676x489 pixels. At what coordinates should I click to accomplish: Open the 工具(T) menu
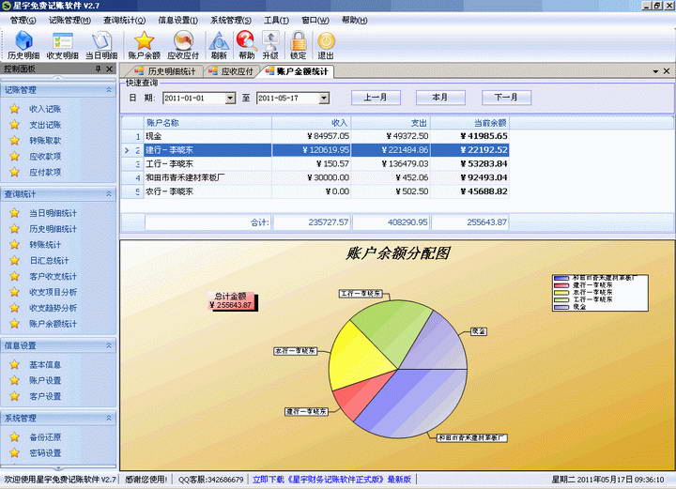276,20
